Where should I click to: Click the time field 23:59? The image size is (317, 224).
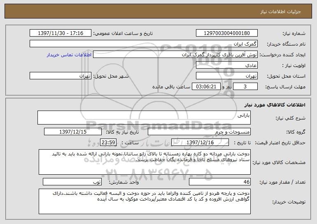pos(108,142)
